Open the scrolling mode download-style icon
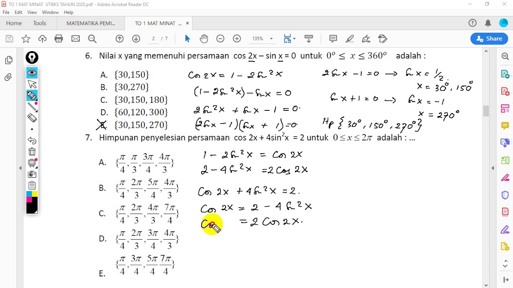The image size is (513, 288). point(309,39)
